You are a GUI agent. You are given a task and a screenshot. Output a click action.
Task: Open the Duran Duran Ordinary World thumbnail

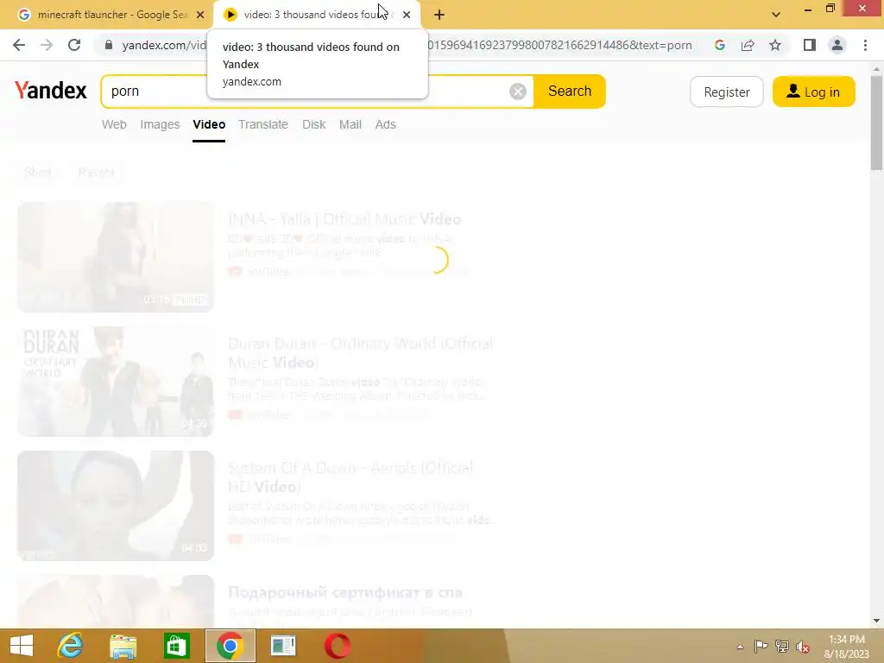point(117,382)
